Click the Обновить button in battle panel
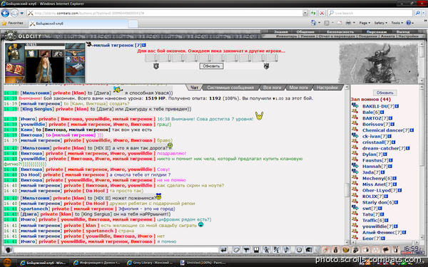The width and height of the screenshot is (428, 267). pos(211,66)
